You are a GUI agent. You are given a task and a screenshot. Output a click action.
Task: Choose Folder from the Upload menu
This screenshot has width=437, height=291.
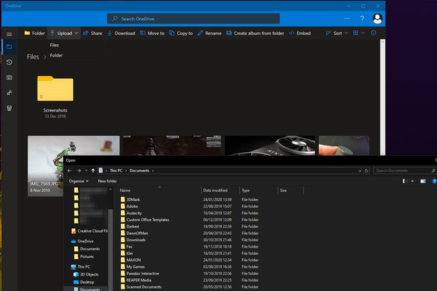56,55
